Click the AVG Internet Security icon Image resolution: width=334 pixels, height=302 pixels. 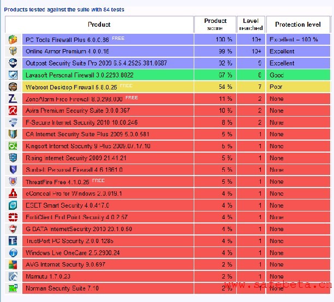pos(13,265)
